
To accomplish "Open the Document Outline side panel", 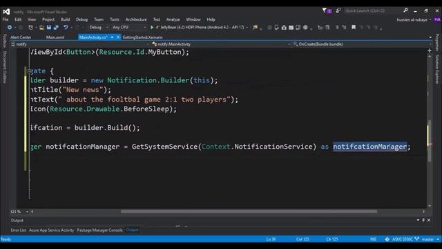I will [5, 67].
